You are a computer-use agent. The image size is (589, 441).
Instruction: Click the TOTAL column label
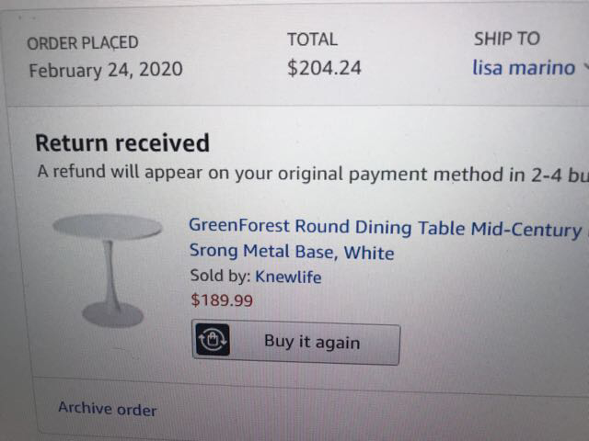click(312, 40)
